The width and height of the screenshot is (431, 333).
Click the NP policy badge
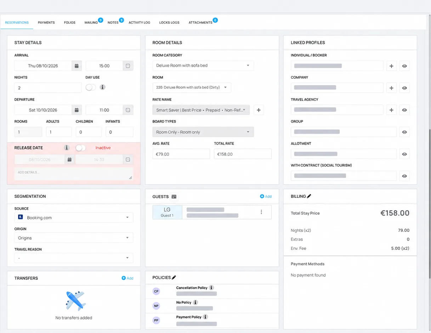click(x=156, y=306)
